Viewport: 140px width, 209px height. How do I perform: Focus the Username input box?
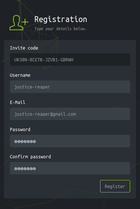[70, 87]
